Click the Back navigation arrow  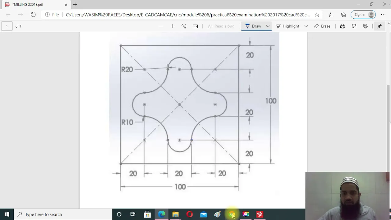[8, 15]
